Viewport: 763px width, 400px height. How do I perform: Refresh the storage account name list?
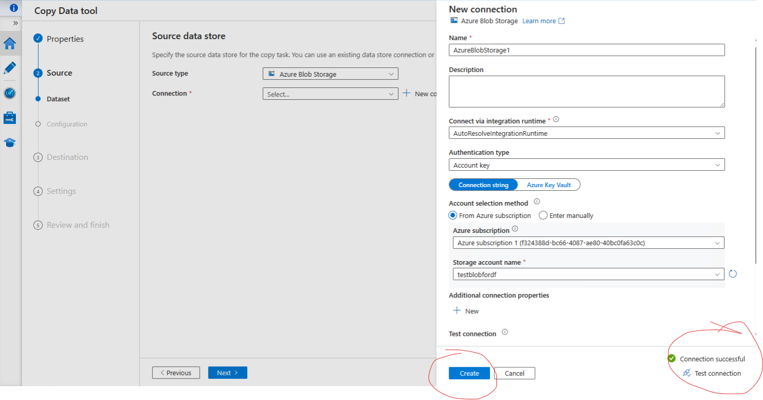point(733,274)
